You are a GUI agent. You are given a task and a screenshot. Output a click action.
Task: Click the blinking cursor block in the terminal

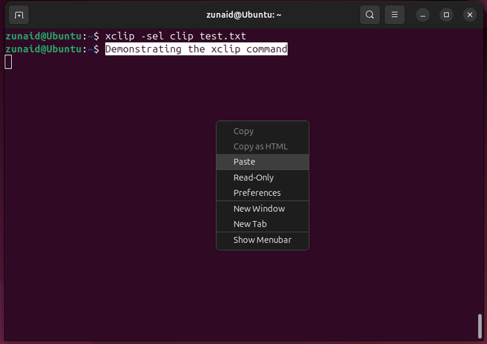pos(8,61)
